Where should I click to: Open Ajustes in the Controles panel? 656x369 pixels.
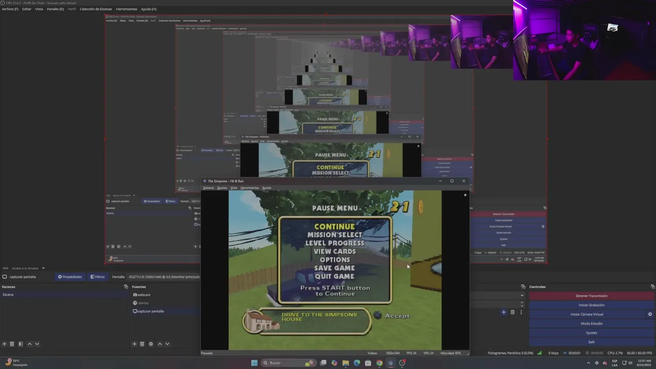point(591,333)
